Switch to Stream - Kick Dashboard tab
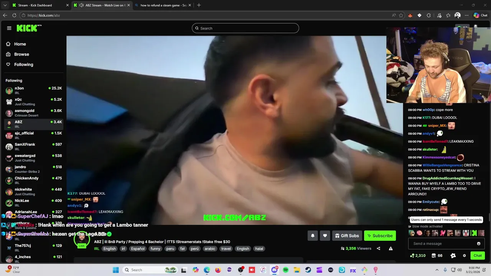 40,5
